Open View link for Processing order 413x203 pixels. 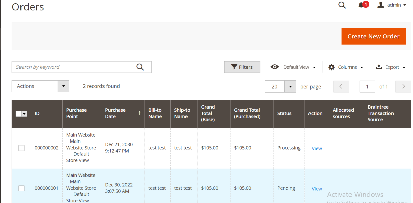point(317,148)
